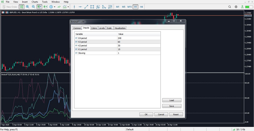Expand the clock periods dropdown arrow
This screenshot has width=254, height=131.
(x=55, y=7)
